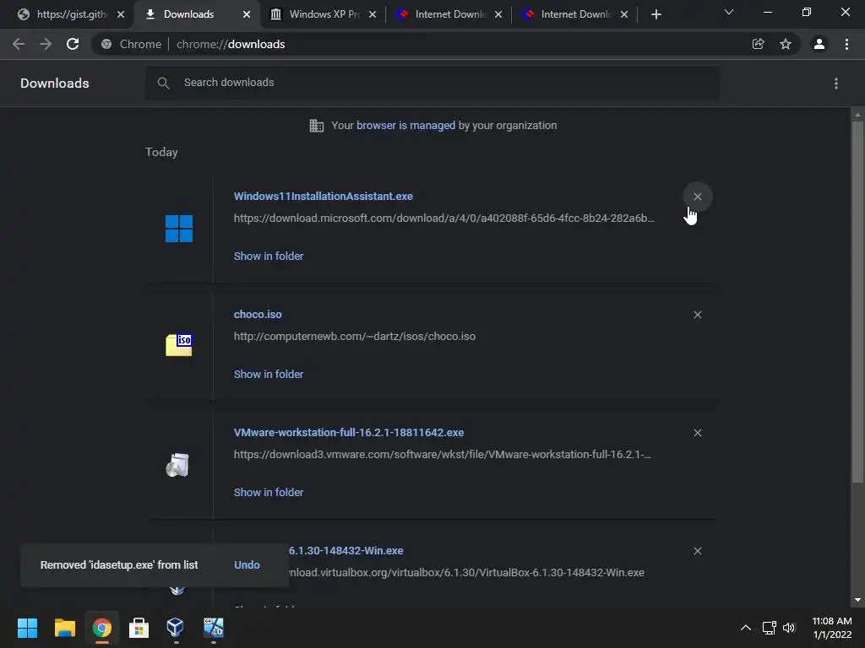Click the virtualbox.org download source URL
The height and width of the screenshot is (648, 865).
click(x=466, y=573)
